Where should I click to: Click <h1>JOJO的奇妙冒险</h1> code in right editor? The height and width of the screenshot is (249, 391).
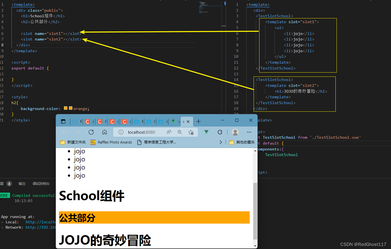coord(301,91)
